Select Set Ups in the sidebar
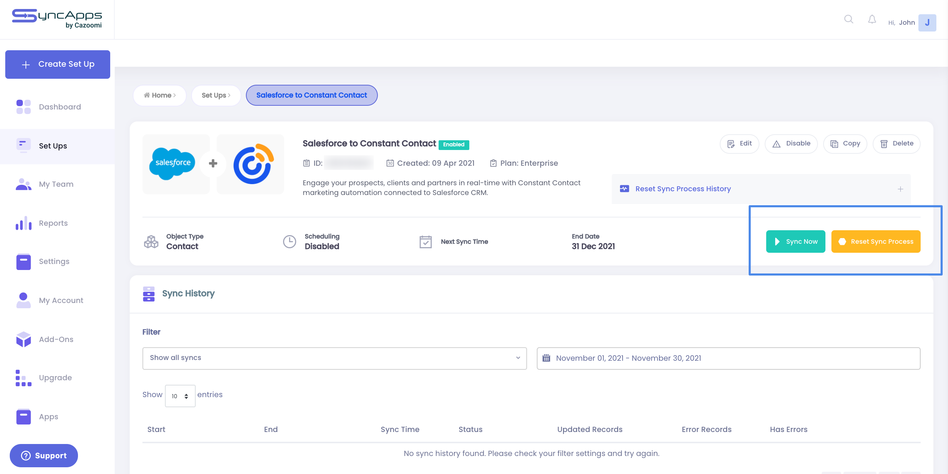The width and height of the screenshot is (948, 474). click(x=57, y=146)
